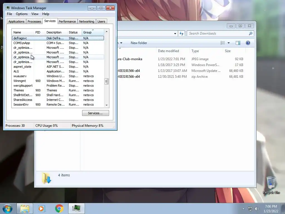The height and width of the screenshot is (214, 285).
Task: Sort files by Type column in Explorer
Action: [x=206, y=51]
